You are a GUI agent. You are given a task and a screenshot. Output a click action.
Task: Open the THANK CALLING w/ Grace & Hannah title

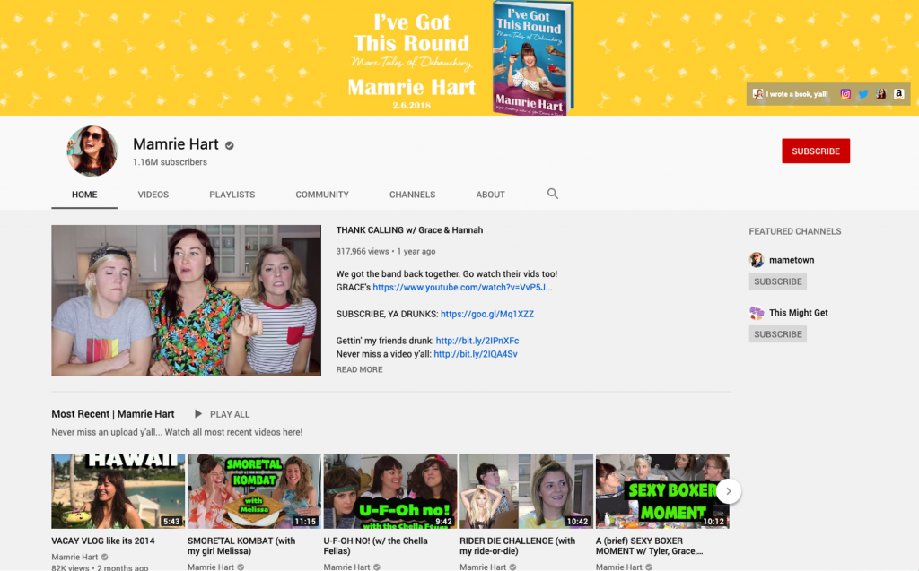[x=409, y=230]
